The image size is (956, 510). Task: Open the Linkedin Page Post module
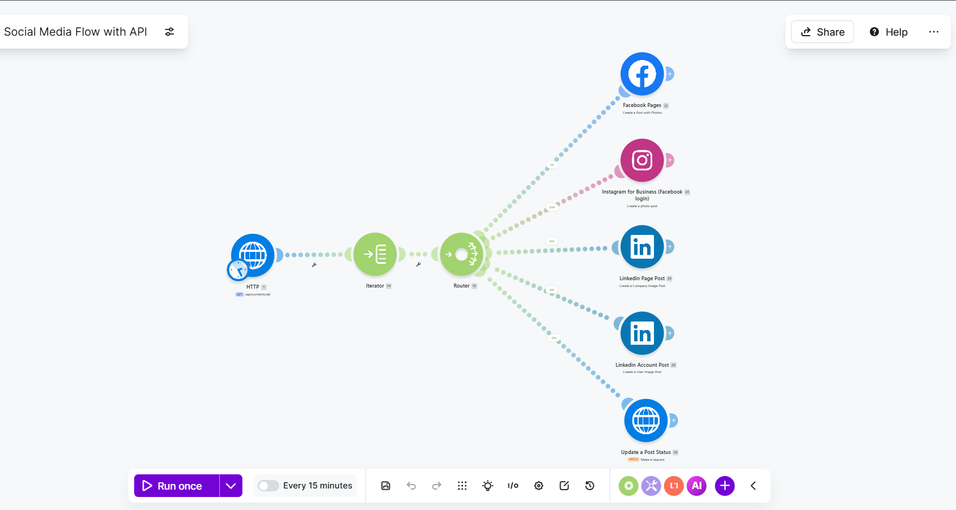coord(642,247)
